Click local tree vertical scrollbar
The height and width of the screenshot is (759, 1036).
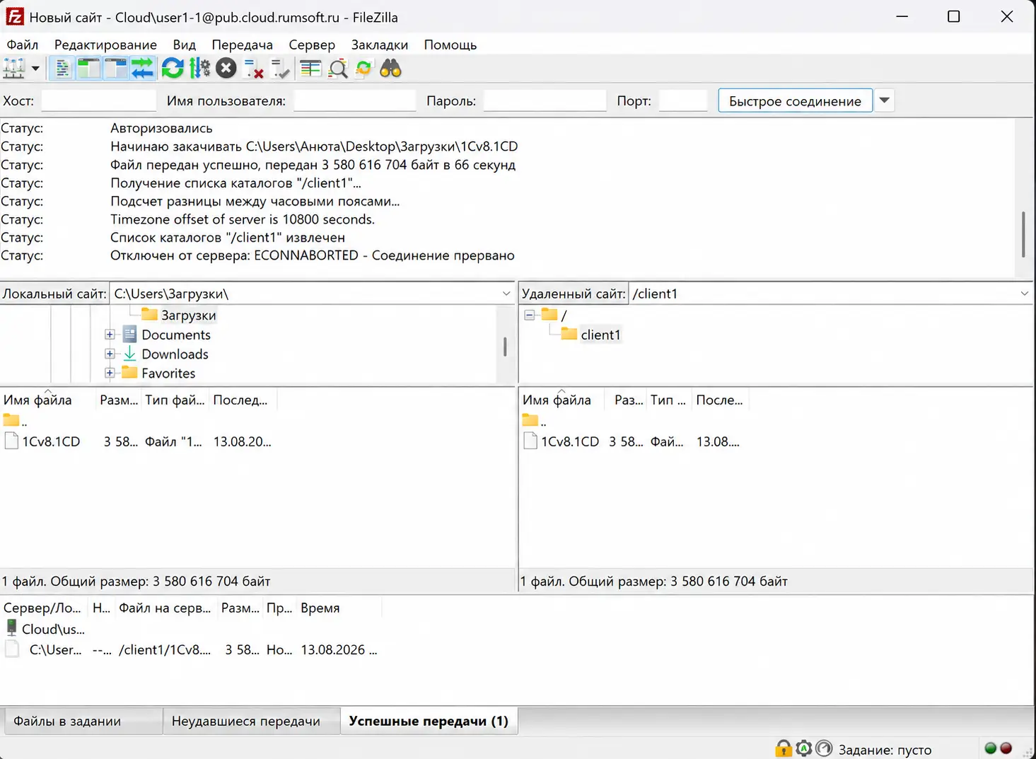point(505,346)
